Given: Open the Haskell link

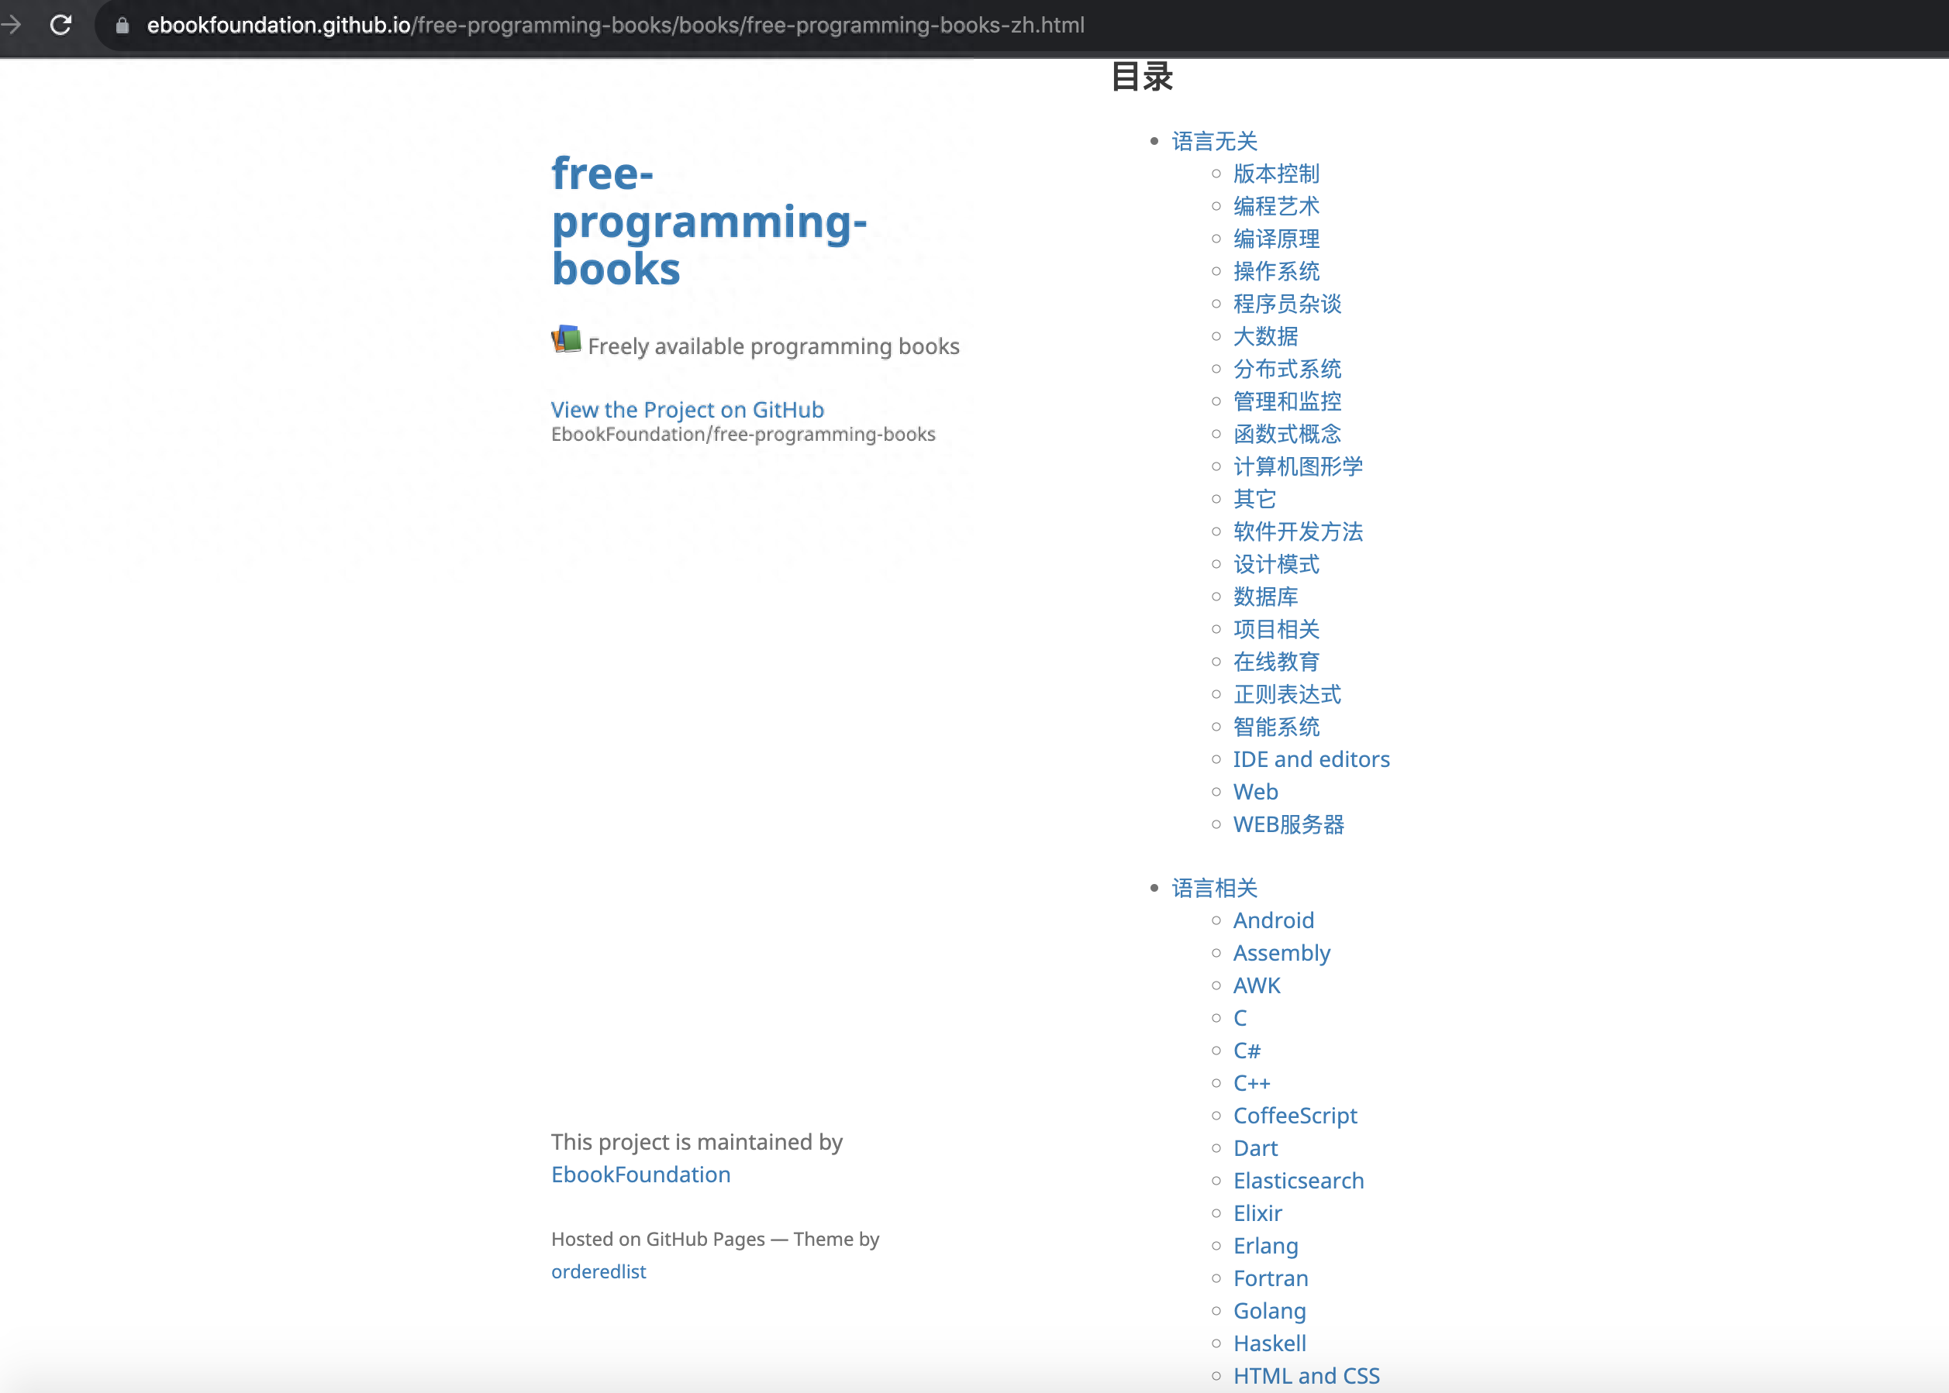Looking at the screenshot, I should (x=1269, y=1344).
